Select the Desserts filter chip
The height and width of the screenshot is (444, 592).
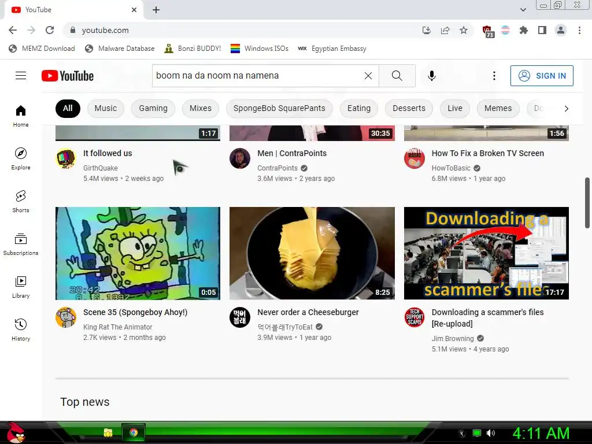(x=409, y=109)
